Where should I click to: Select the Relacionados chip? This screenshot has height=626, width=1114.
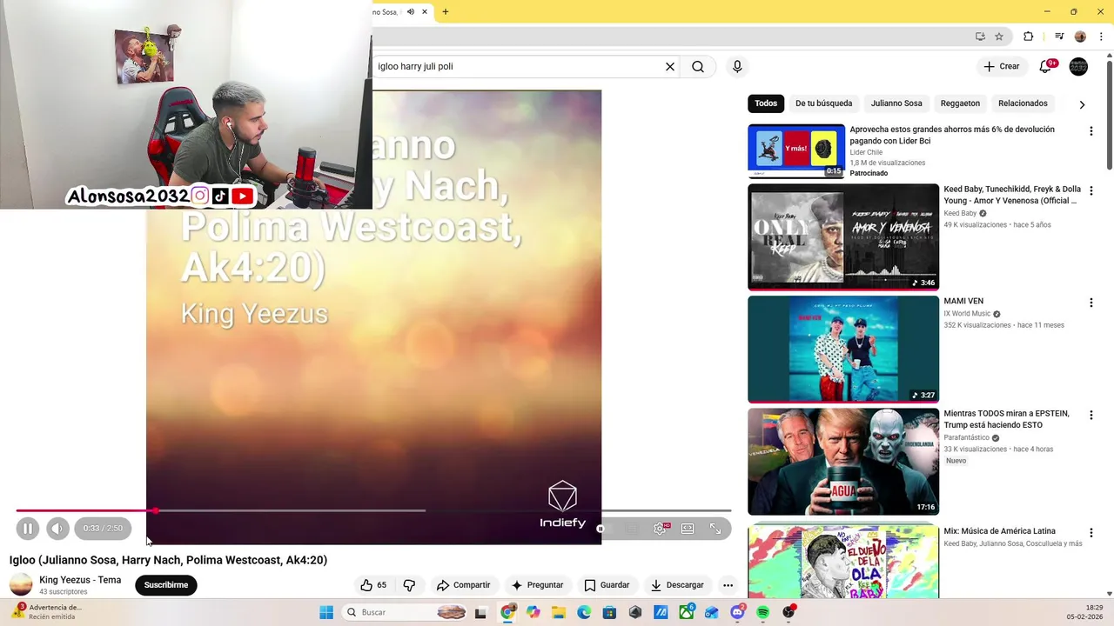click(x=1023, y=103)
